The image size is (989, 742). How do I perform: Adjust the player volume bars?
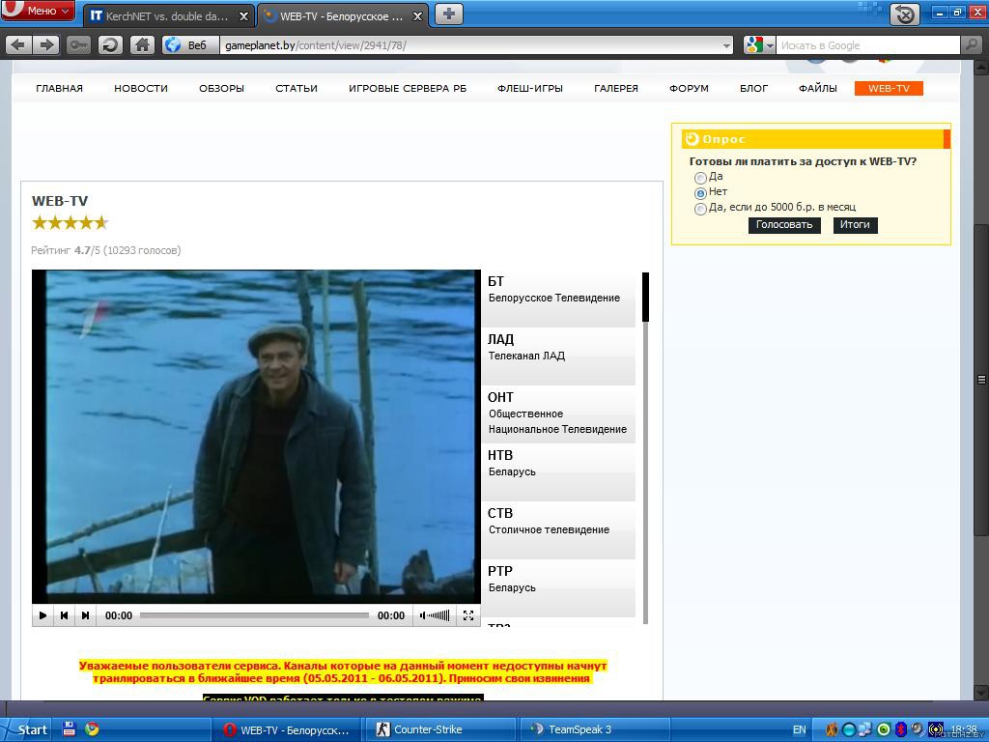tap(439, 615)
